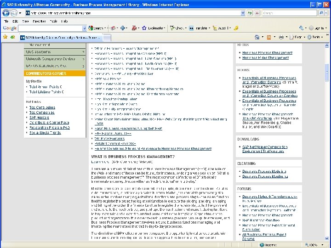The width and height of the screenshot is (331, 248).
Task: Go back with the Back arrow button
Action: point(6,13)
